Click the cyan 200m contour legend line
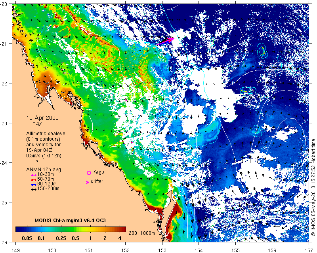This screenshot has height=253, width=317. click(x=136, y=237)
